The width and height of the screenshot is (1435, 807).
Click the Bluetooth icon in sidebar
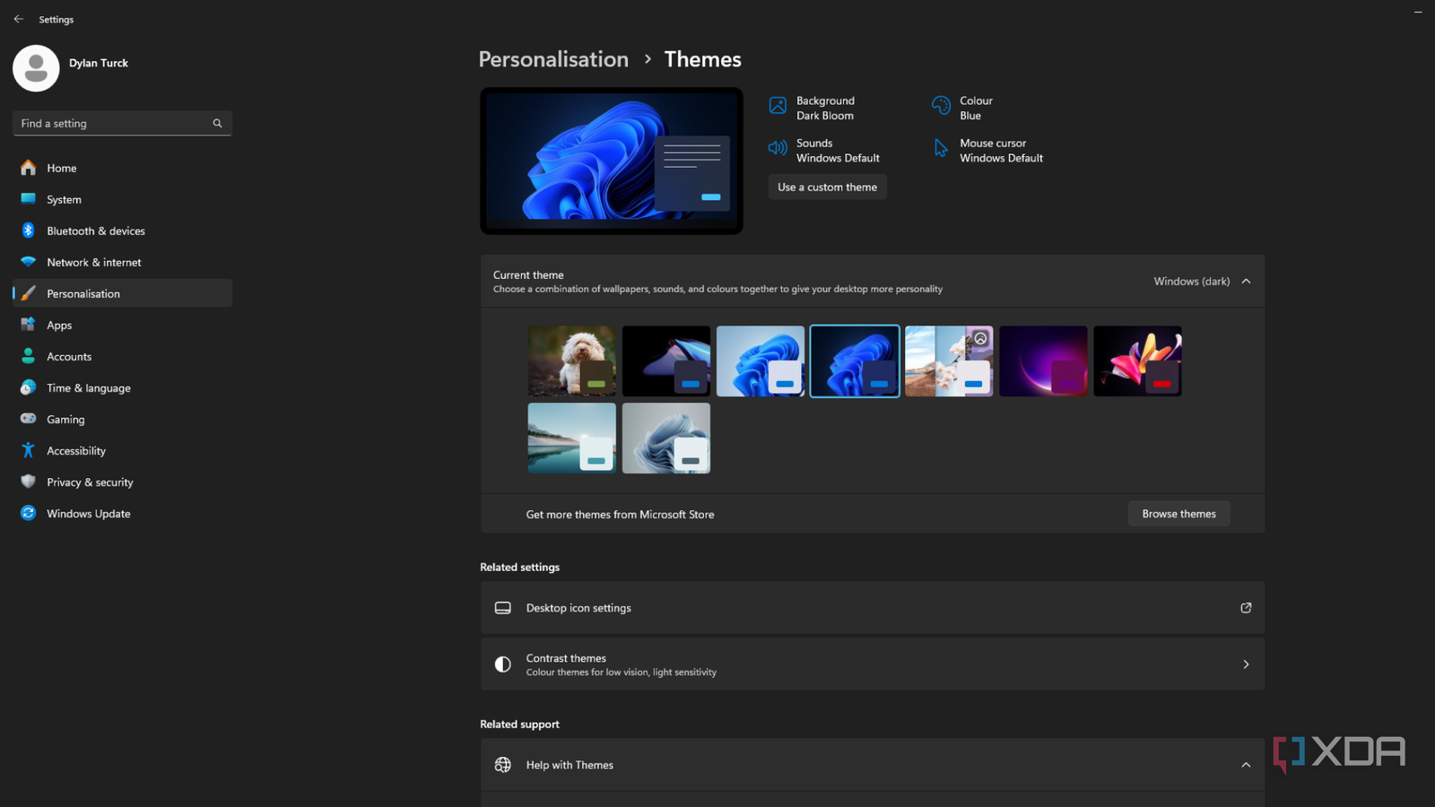pyautogui.click(x=29, y=230)
